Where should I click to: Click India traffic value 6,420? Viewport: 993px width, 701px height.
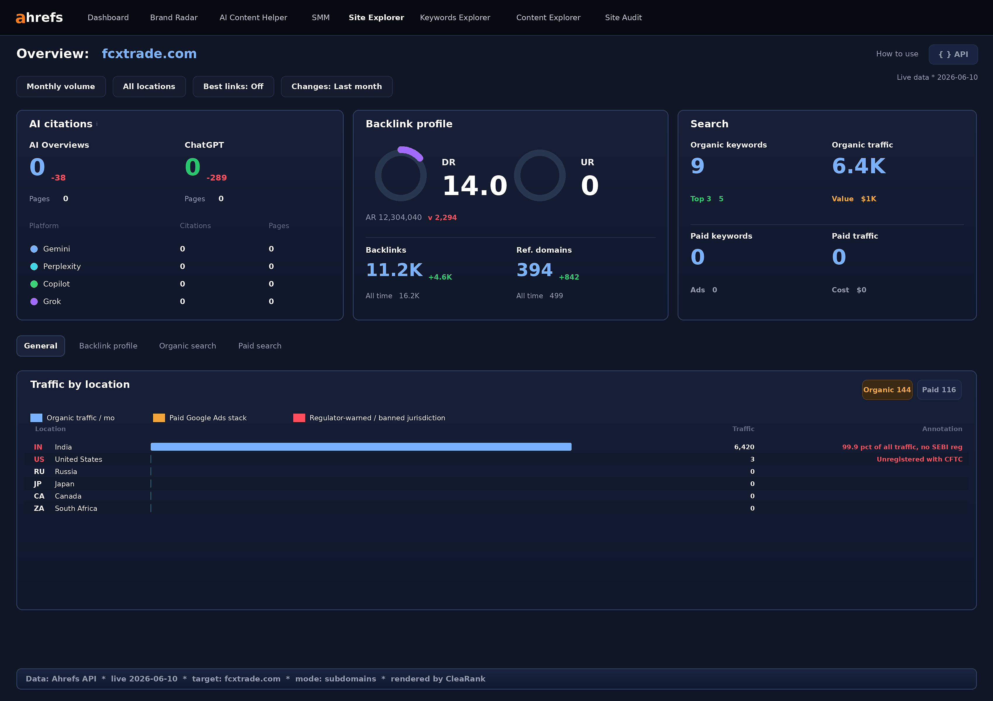pyautogui.click(x=744, y=447)
